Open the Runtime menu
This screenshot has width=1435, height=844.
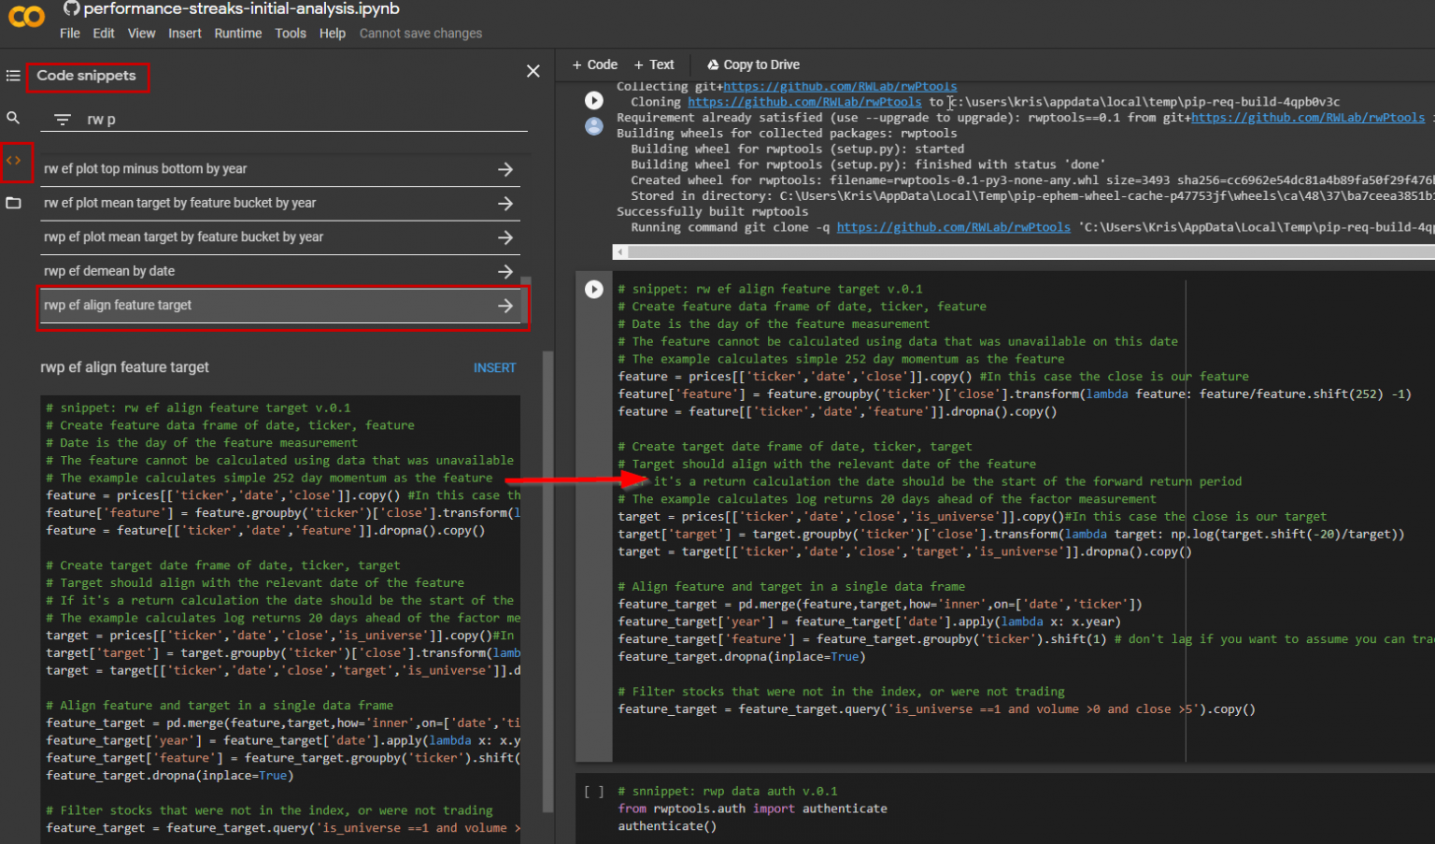237,33
